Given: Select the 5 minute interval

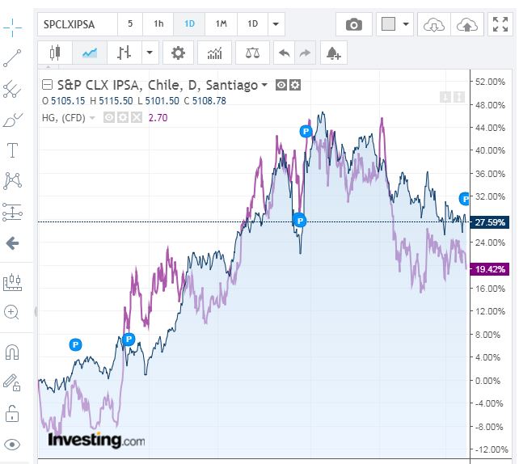Looking at the screenshot, I should click(x=130, y=24).
